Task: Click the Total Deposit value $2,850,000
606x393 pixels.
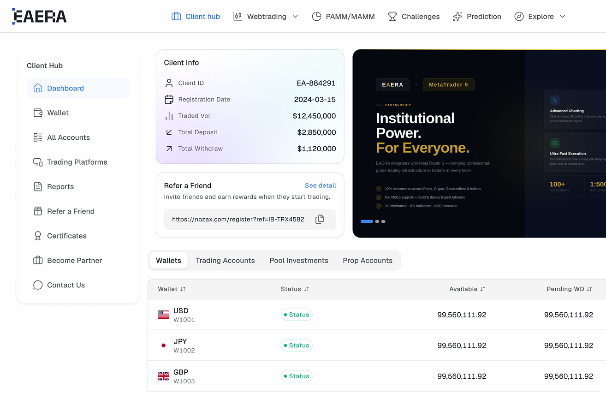Action: (316, 132)
